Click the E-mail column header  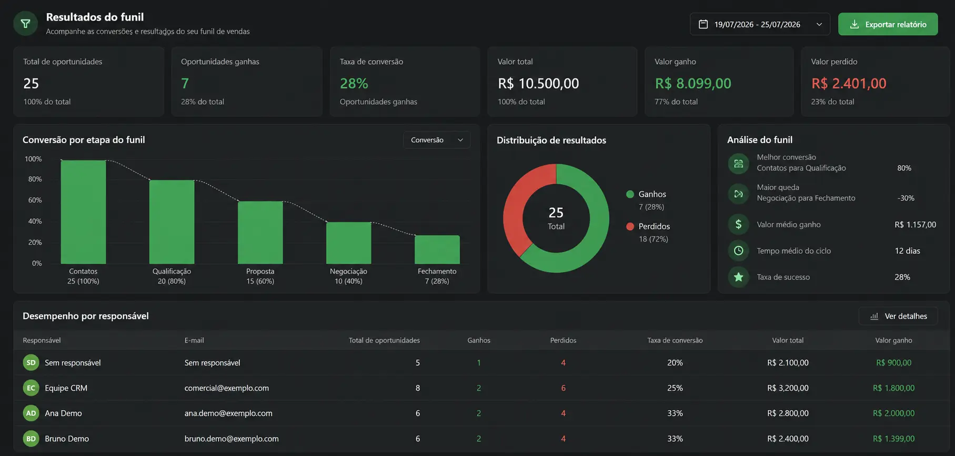194,340
